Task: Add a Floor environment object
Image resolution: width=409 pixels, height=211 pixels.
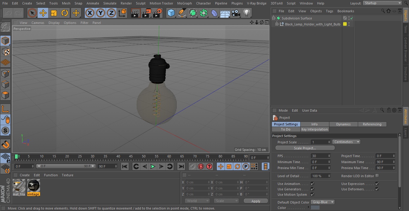Action: tap(225, 13)
